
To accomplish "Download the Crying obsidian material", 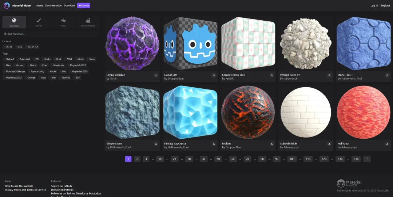I will click(156, 75).
